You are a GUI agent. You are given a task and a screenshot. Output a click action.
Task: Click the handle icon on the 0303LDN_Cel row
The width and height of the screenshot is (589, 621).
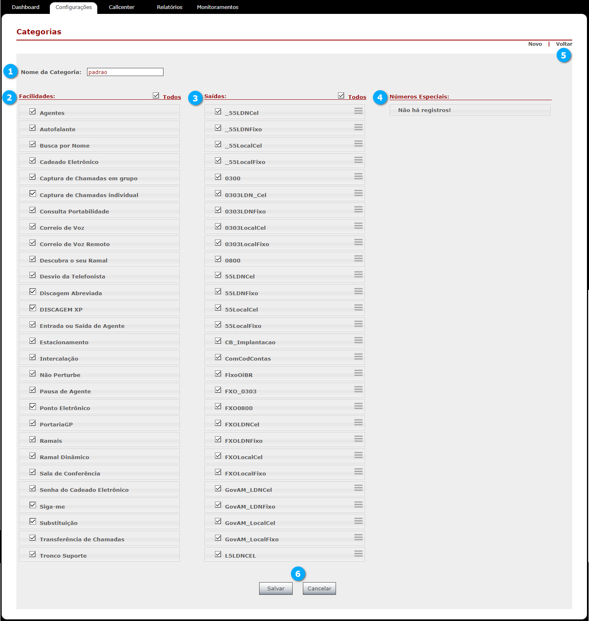tap(358, 193)
